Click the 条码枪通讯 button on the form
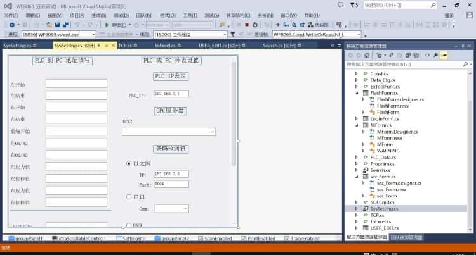The image size is (476, 255). 171,149
